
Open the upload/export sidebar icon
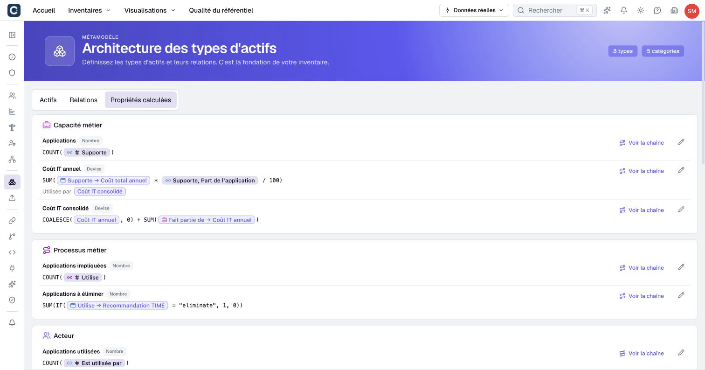coord(12,198)
